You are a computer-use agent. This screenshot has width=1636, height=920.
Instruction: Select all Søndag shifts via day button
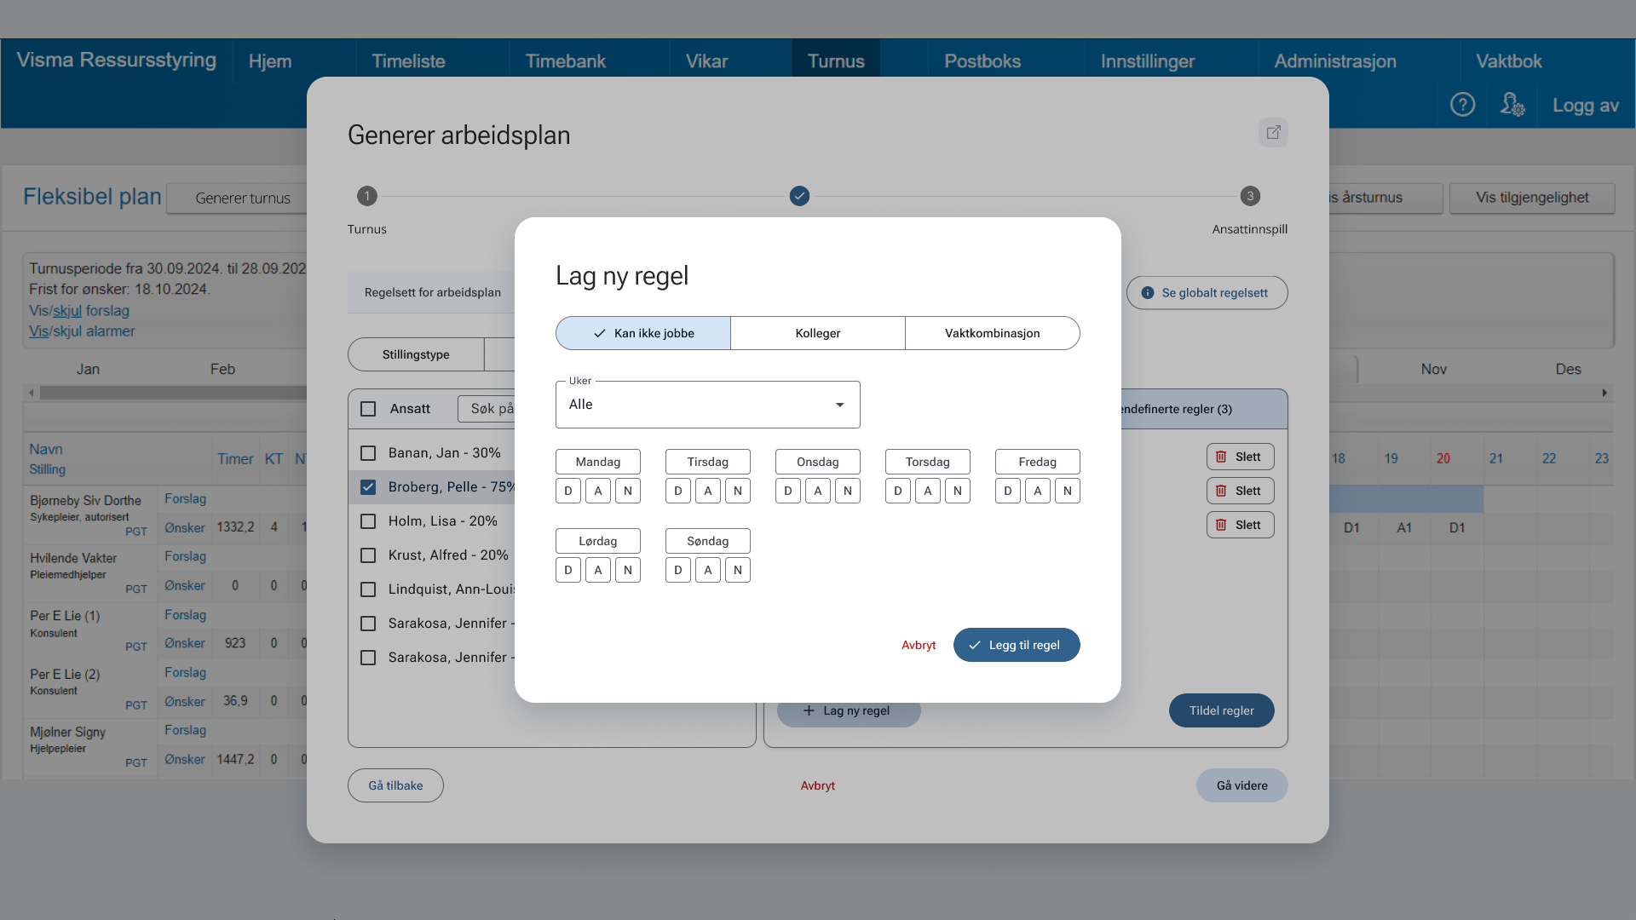(708, 541)
